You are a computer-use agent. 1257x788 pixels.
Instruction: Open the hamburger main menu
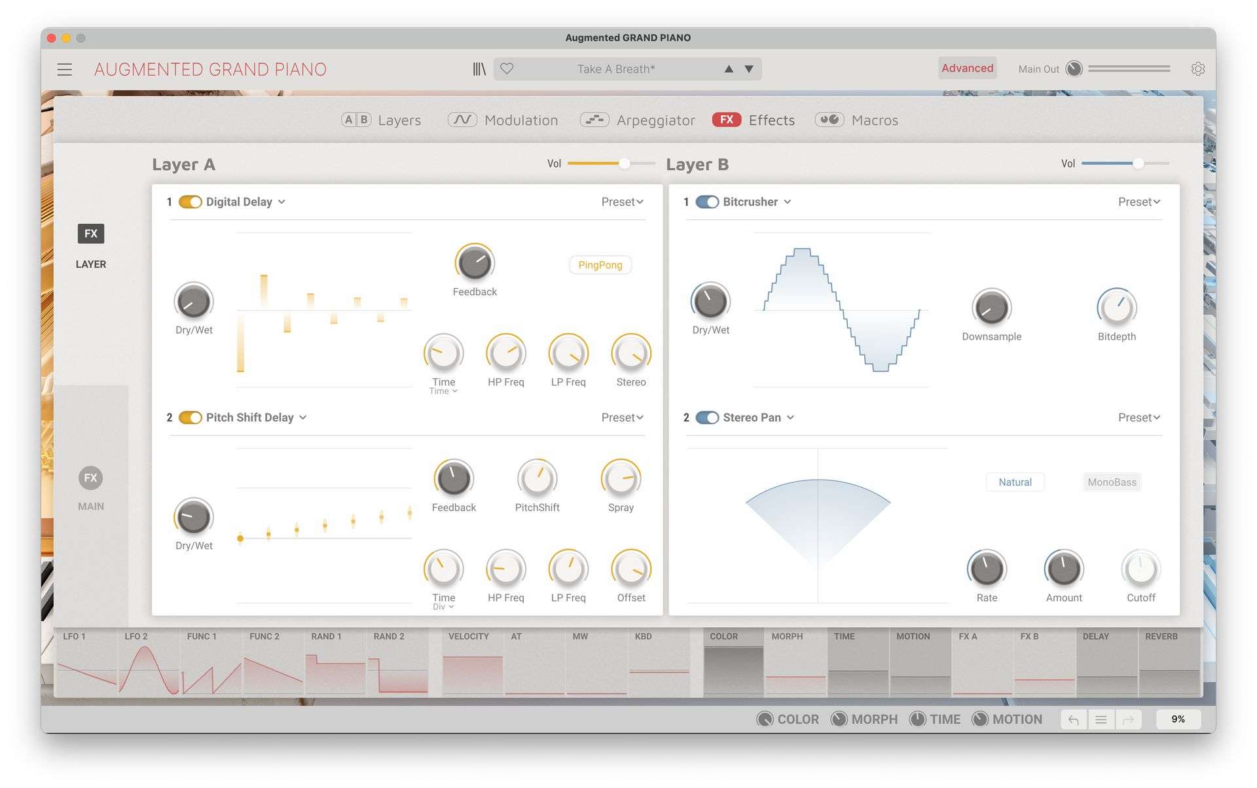pos(64,69)
